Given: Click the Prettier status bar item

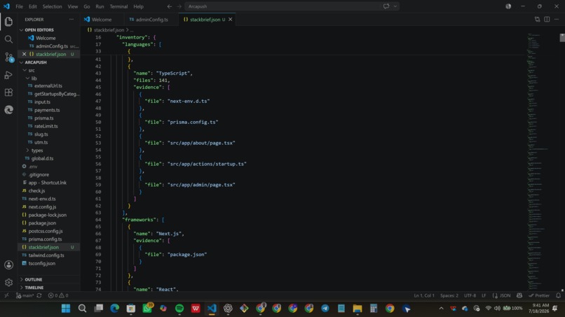Looking at the screenshot, I should (539, 295).
